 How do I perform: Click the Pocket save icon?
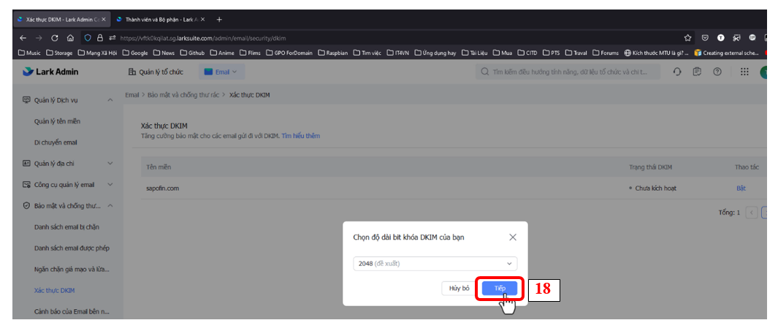point(704,38)
